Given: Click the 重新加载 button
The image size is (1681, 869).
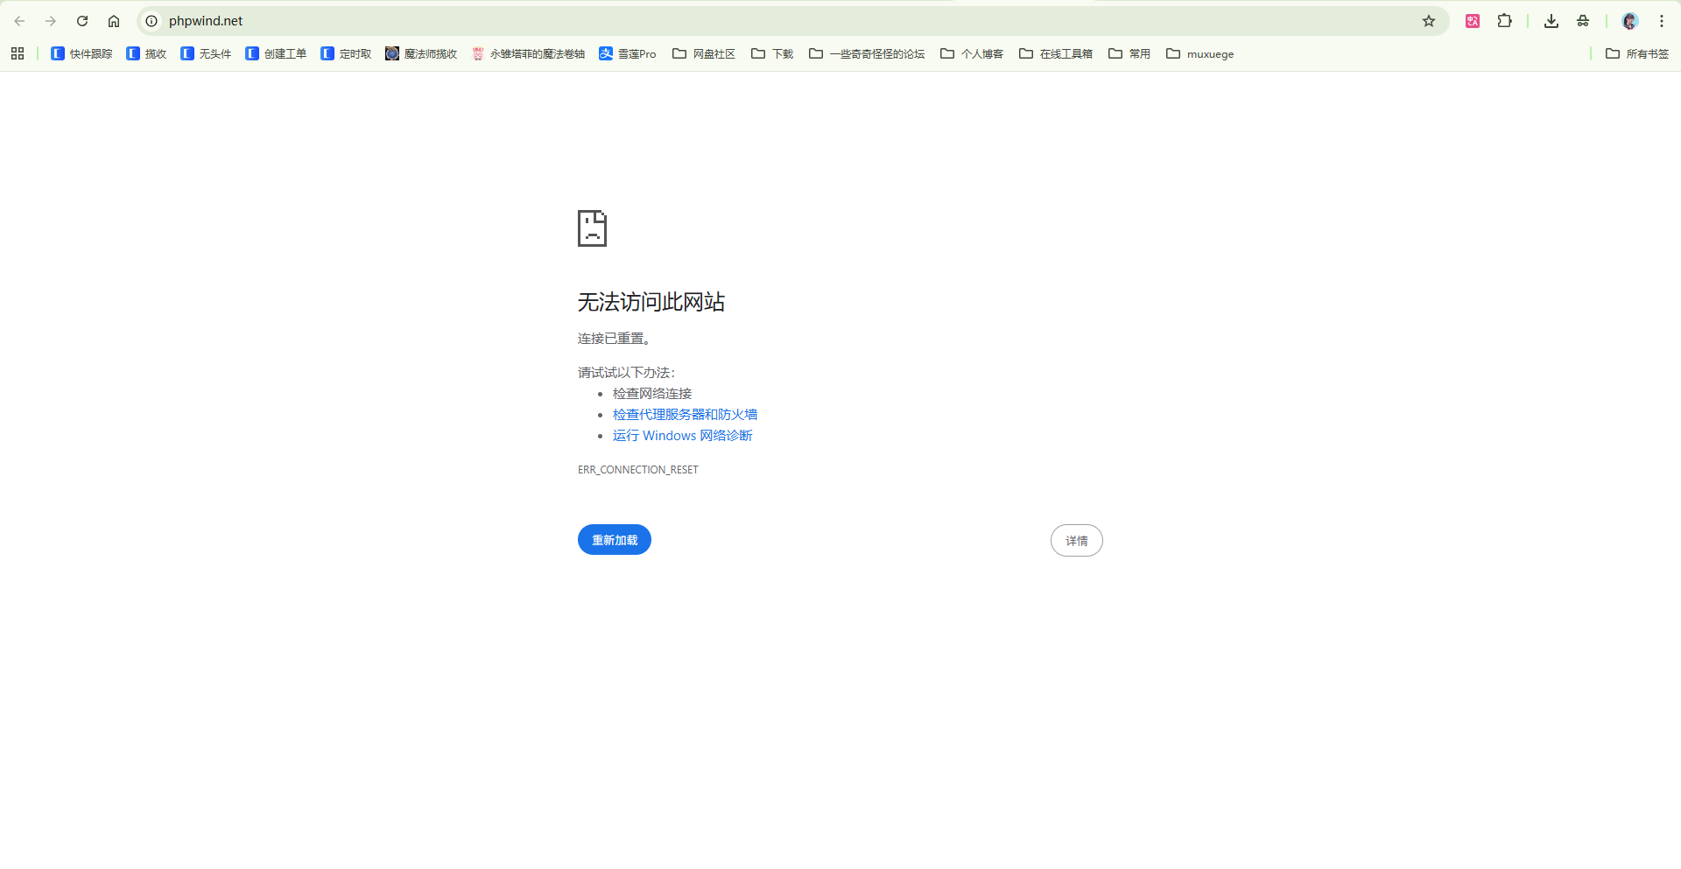Looking at the screenshot, I should coord(614,540).
